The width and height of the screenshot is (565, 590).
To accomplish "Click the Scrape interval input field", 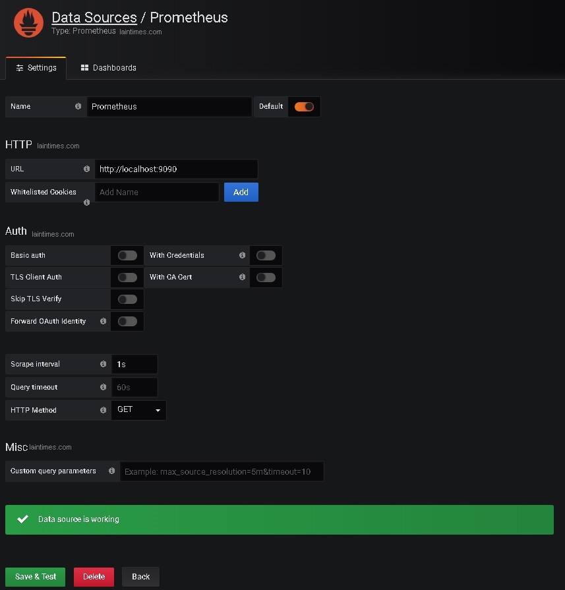I will point(134,364).
